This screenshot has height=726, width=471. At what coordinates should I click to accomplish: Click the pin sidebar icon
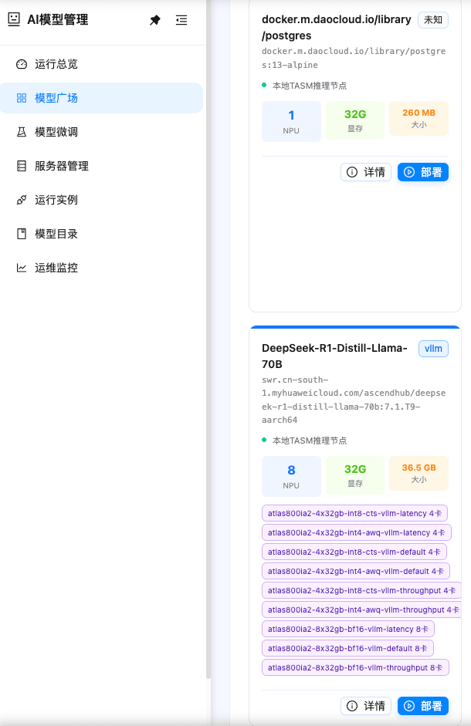point(155,20)
